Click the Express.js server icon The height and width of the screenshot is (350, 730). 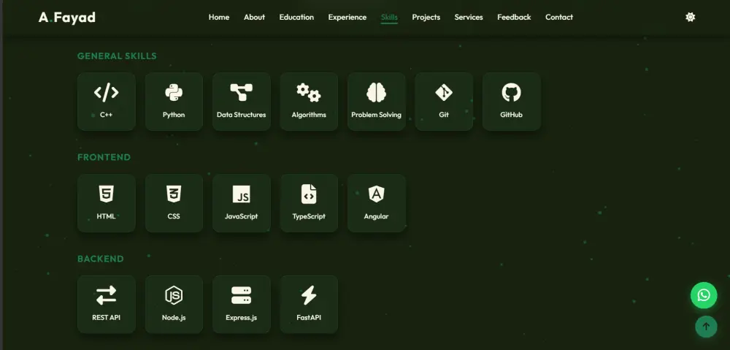(241, 295)
